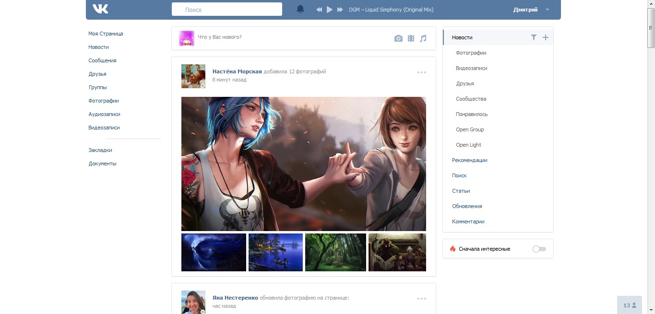The image size is (655, 314).
Task: Play the current audio track
Action: tap(330, 10)
